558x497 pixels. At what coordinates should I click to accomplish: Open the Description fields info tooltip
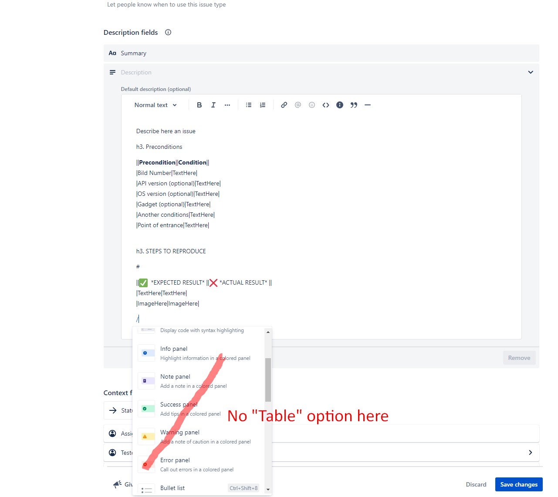[x=168, y=32]
